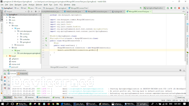Open the Refactor menu
The height and width of the screenshot is (106, 189).
(x=39, y=5)
